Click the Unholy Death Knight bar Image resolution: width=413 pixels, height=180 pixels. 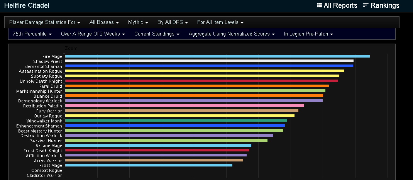tap(201, 81)
